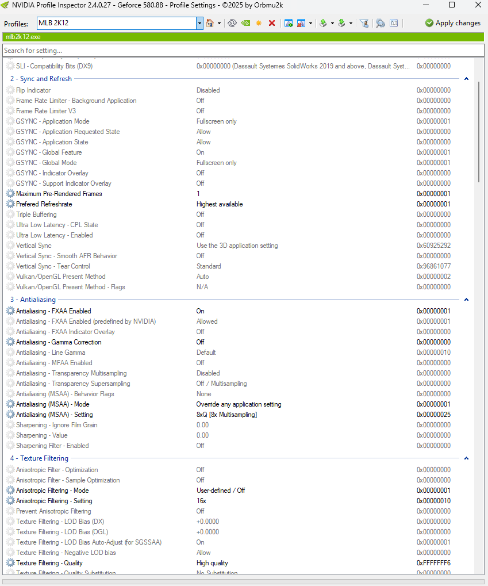Screen dimensions: 488x586
Task: Open the export profiles dropdown arrow
Action: coord(333,23)
